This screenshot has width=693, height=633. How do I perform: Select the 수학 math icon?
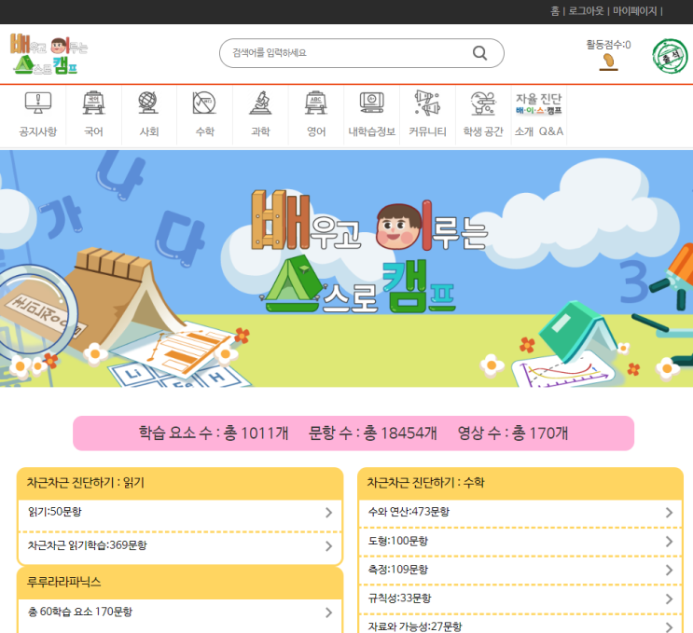pyautogui.click(x=204, y=103)
